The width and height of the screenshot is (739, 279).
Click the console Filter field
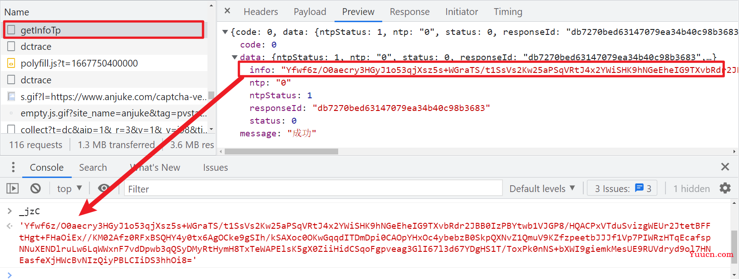[x=313, y=188]
